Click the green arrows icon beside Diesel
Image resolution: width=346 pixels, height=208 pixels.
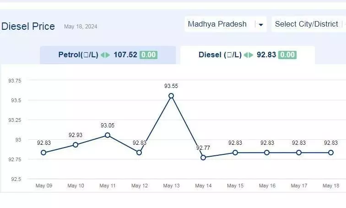249,55
